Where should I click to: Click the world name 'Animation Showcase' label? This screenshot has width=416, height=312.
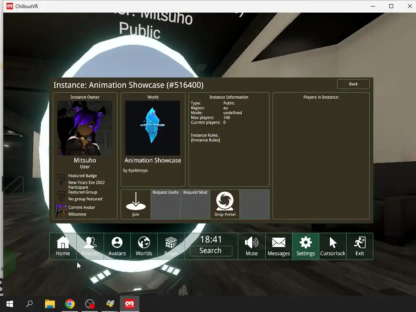[153, 160]
